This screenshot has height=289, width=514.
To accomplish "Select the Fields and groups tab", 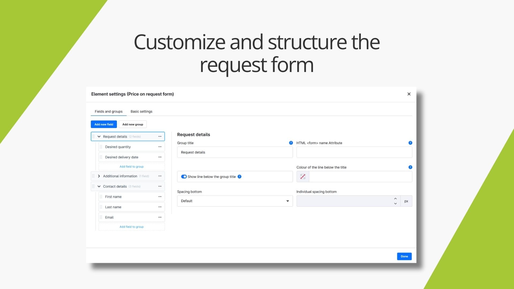I will click(109, 112).
